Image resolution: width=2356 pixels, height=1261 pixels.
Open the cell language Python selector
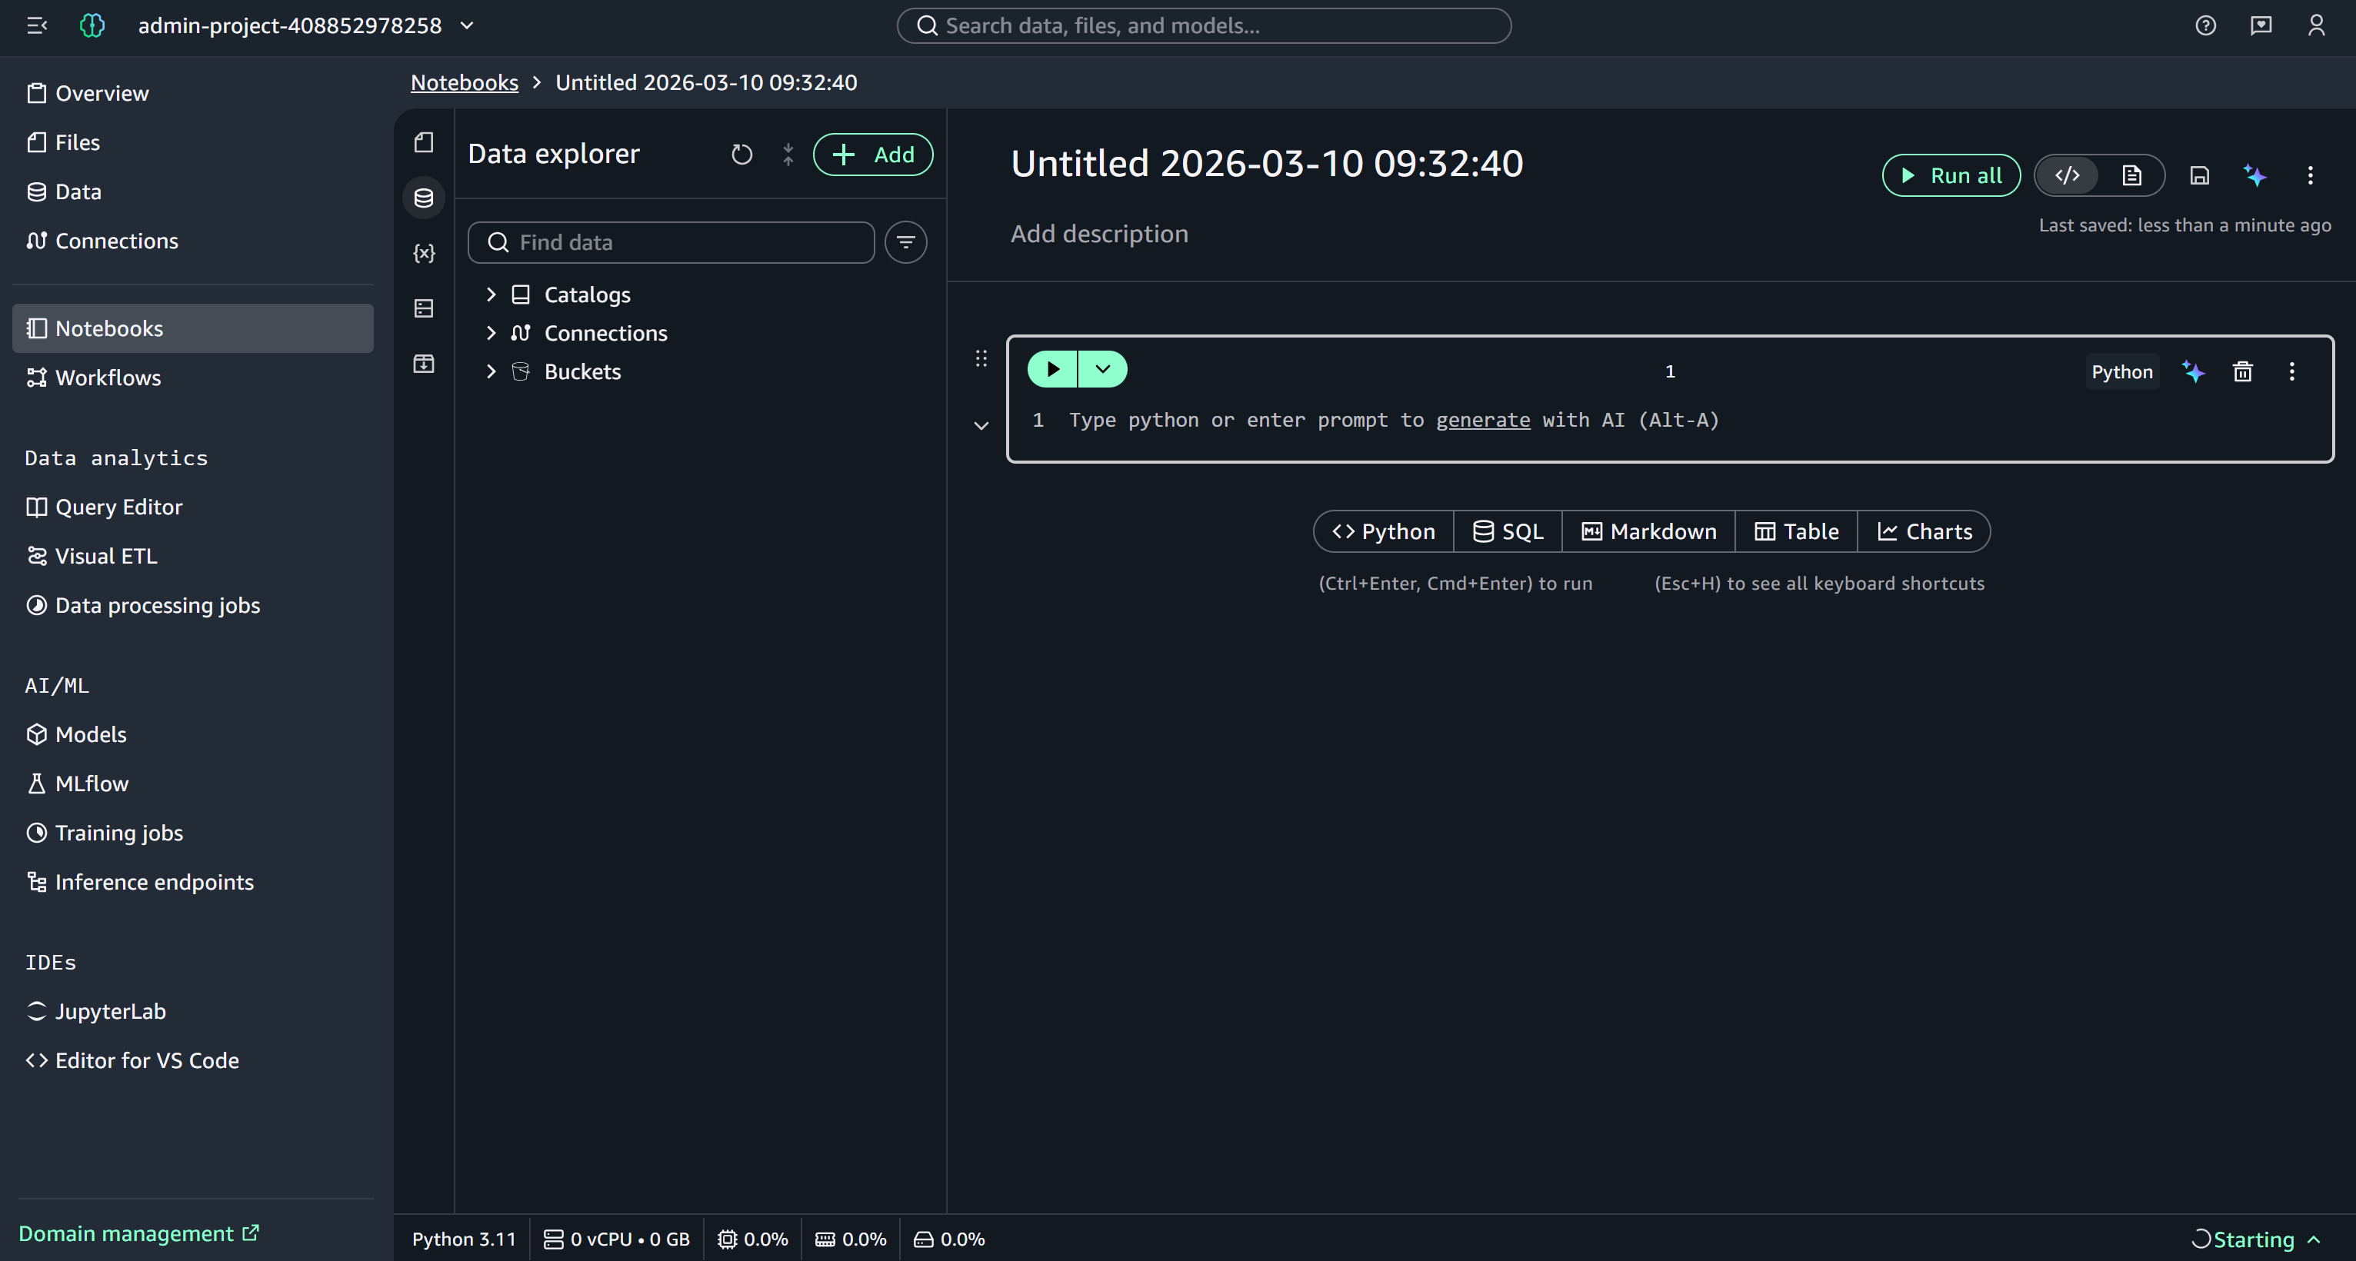pos(2122,372)
